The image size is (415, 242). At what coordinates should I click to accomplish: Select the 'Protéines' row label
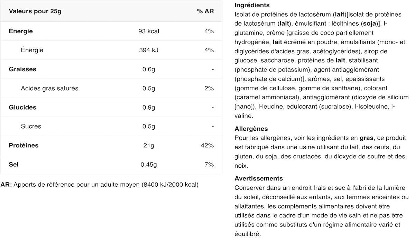24,145
